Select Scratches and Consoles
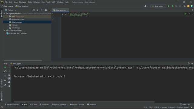Screen dimensions: 194x109 [18, 33]
